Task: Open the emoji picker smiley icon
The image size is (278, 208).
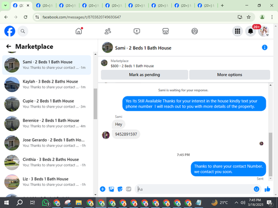Action: (256, 189)
